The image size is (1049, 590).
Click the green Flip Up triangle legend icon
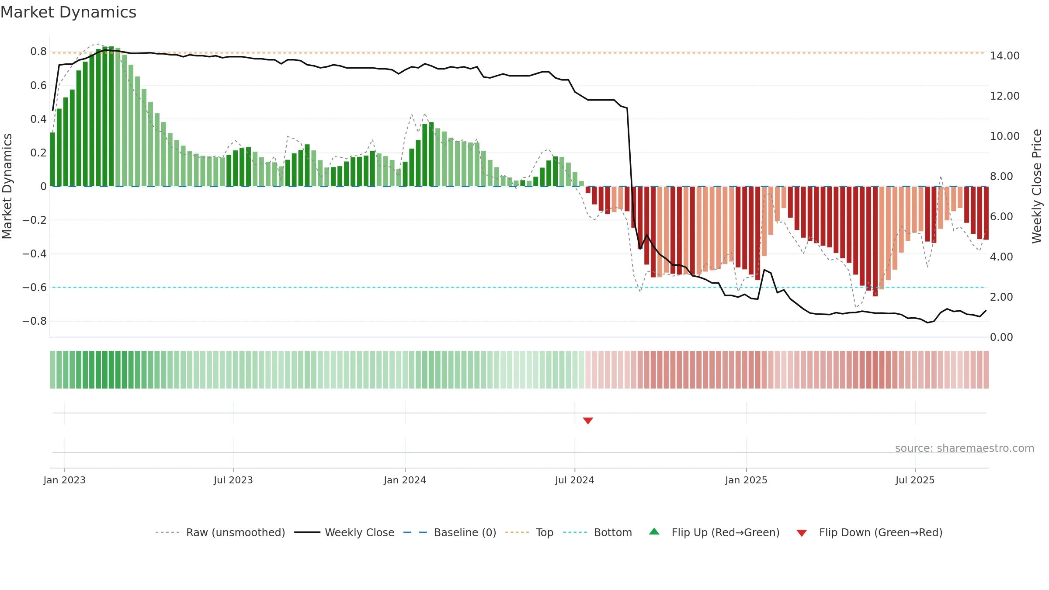654,531
